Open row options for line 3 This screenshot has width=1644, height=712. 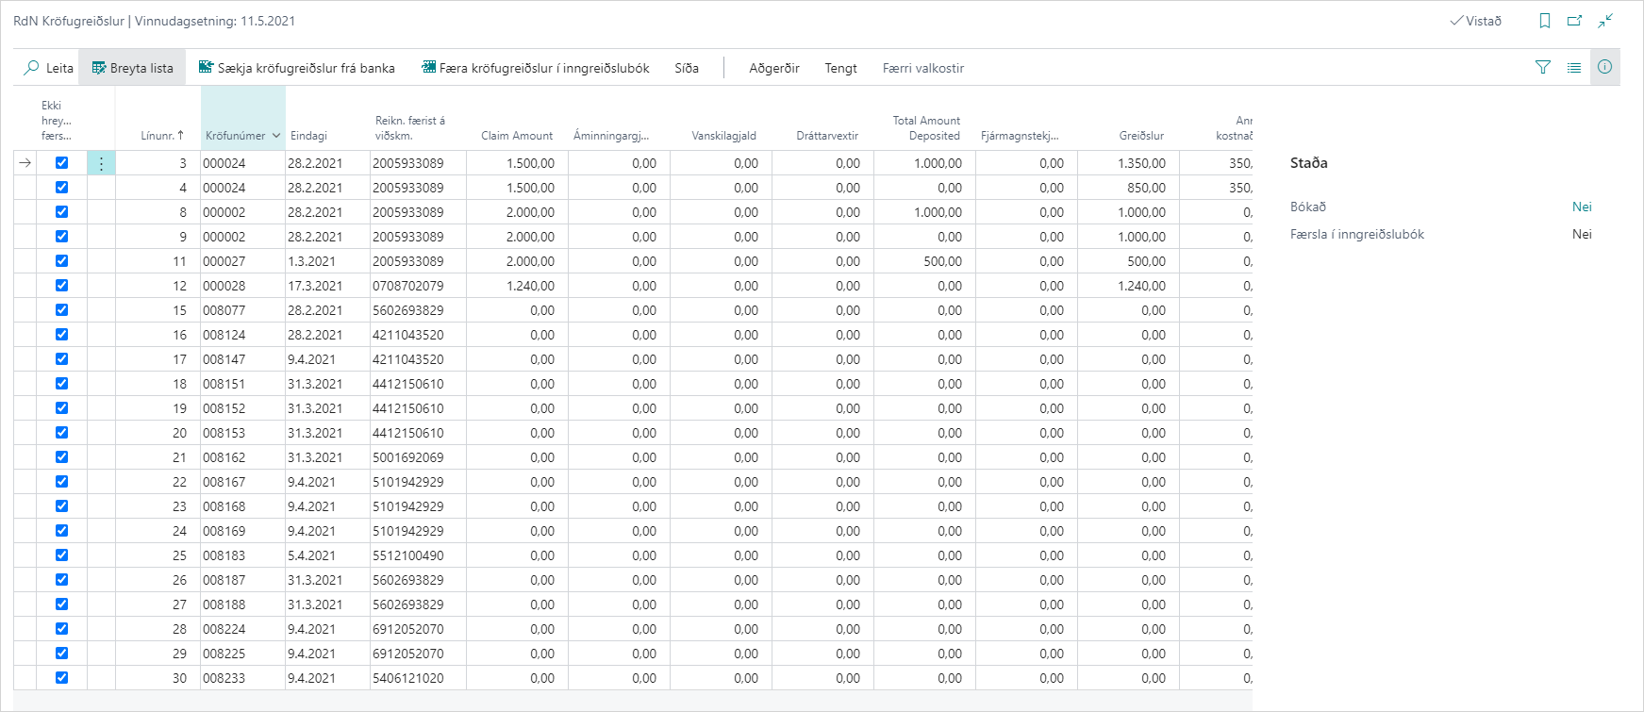101,163
